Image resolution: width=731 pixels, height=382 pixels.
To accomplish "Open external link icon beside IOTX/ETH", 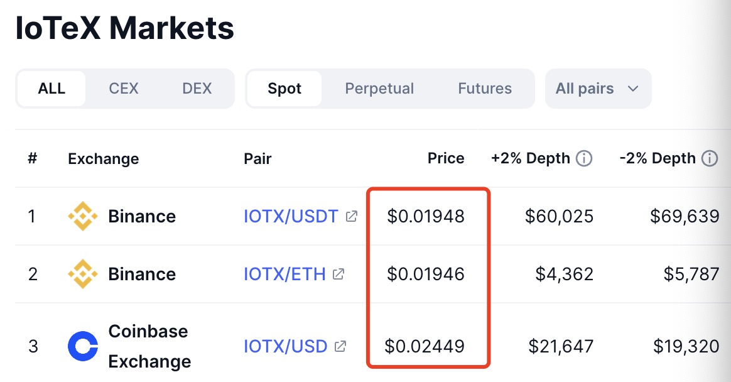I will (338, 274).
